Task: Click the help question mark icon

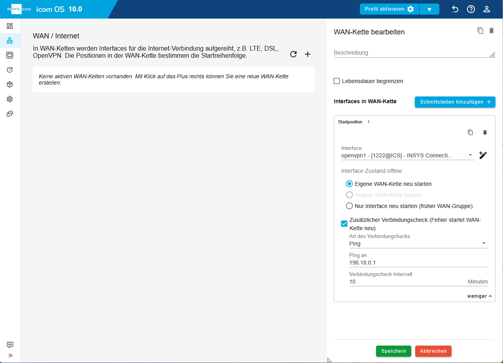Action: 471,9
